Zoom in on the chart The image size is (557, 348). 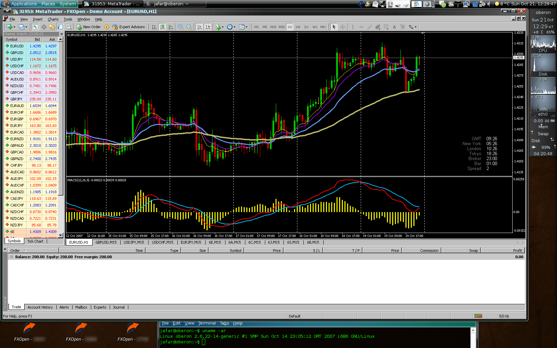tap(180, 27)
